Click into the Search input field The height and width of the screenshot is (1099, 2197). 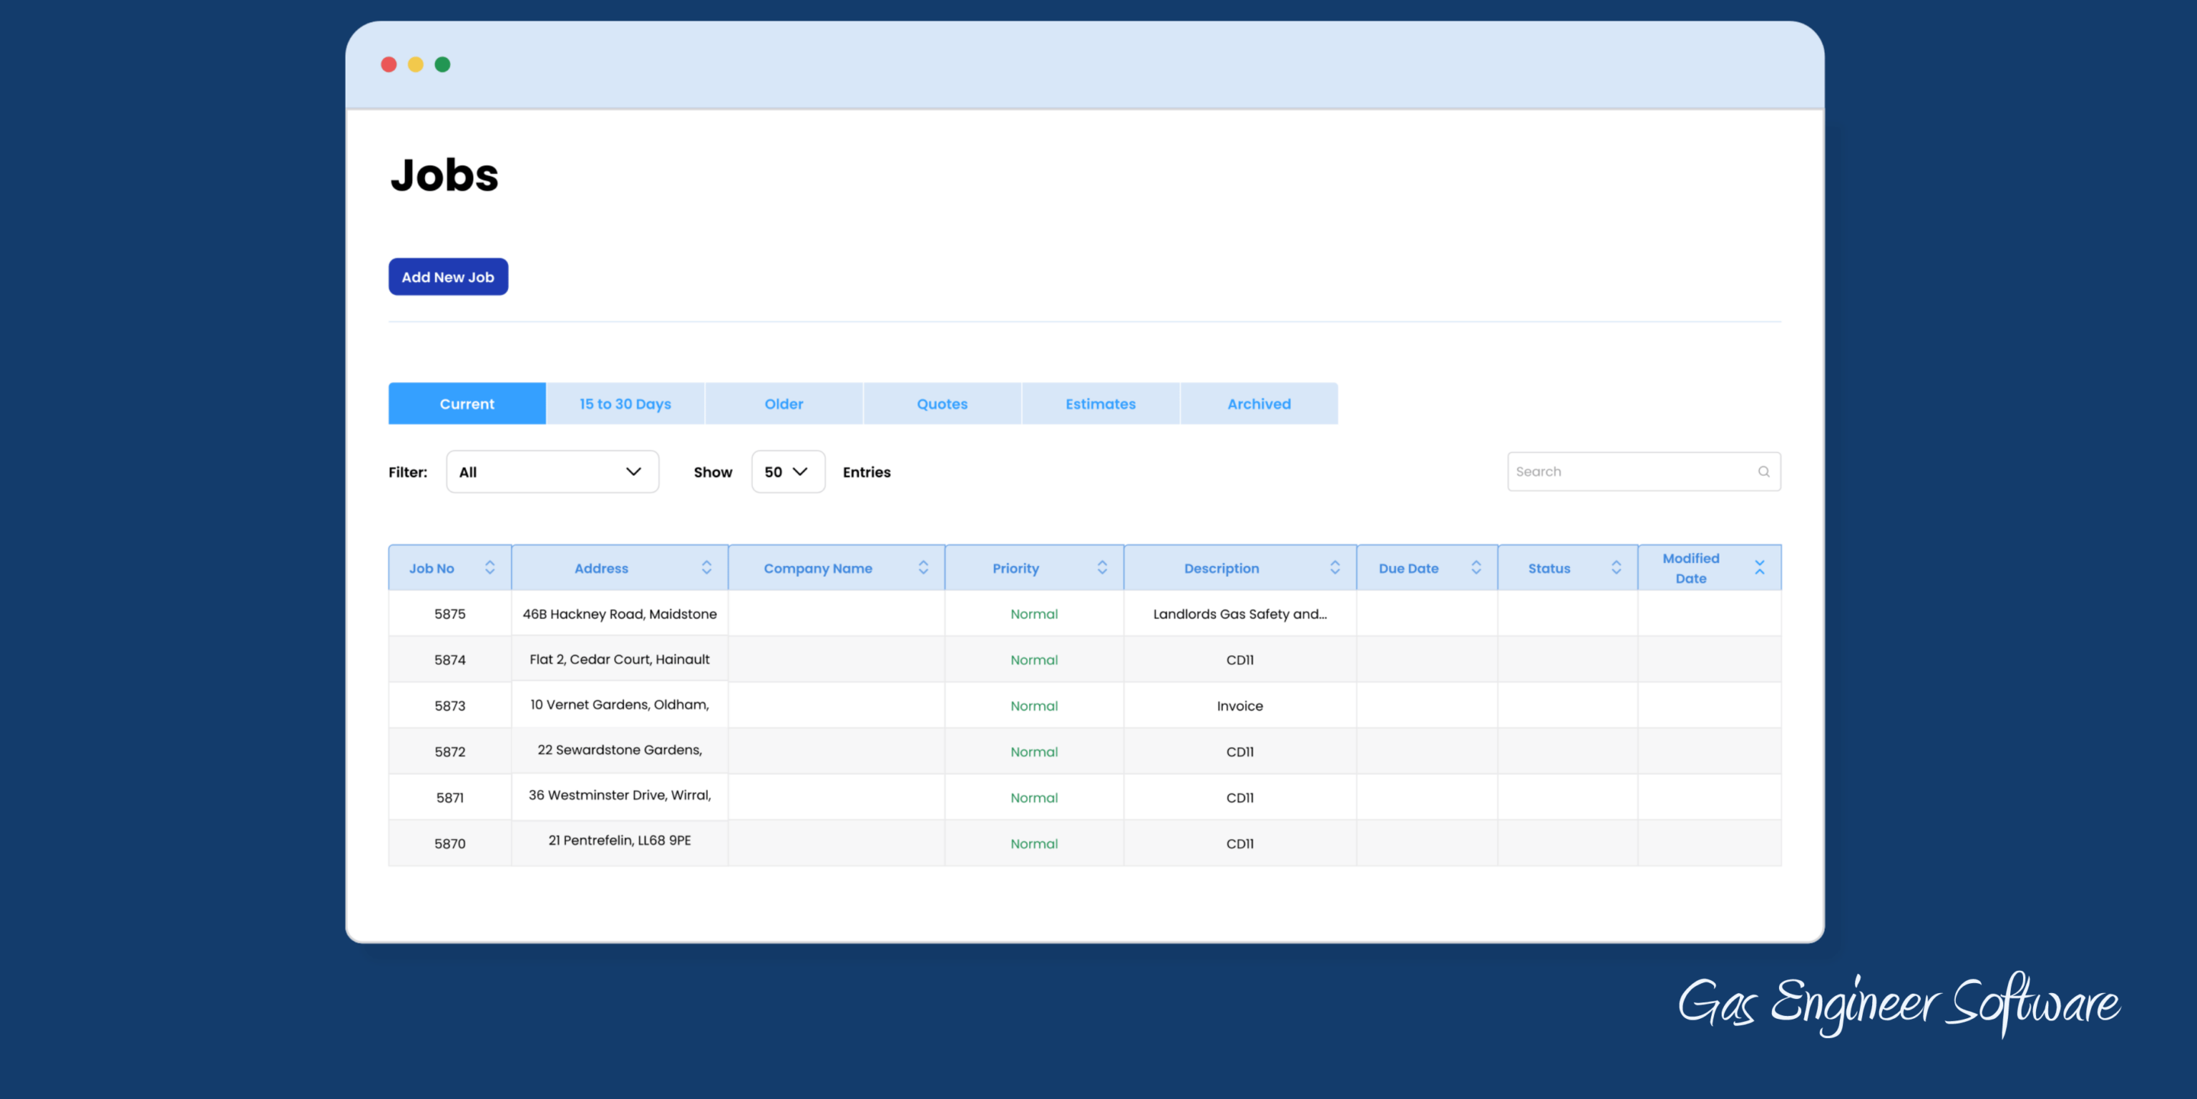(1629, 471)
